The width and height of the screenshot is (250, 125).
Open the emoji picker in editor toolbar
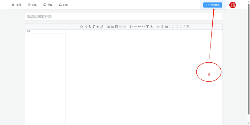tap(81, 27)
